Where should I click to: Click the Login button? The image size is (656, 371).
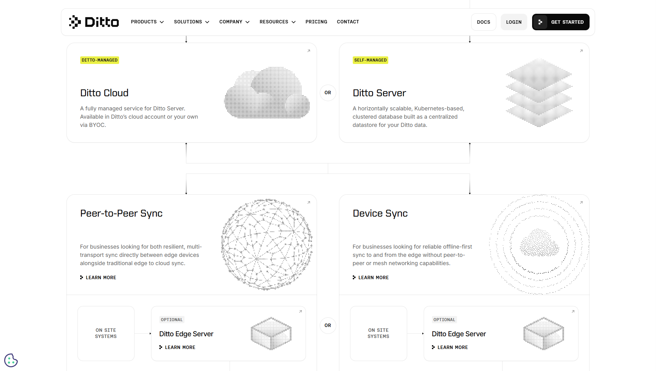514,22
